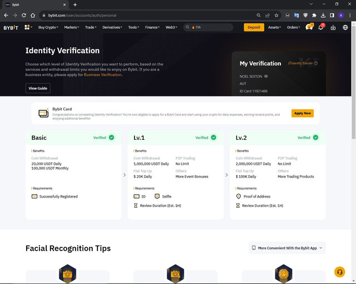The width and height of the screenshot is (356, 284).
Task: Expand More Convenient With the Bybit App
Action: (x=287, y=248)
